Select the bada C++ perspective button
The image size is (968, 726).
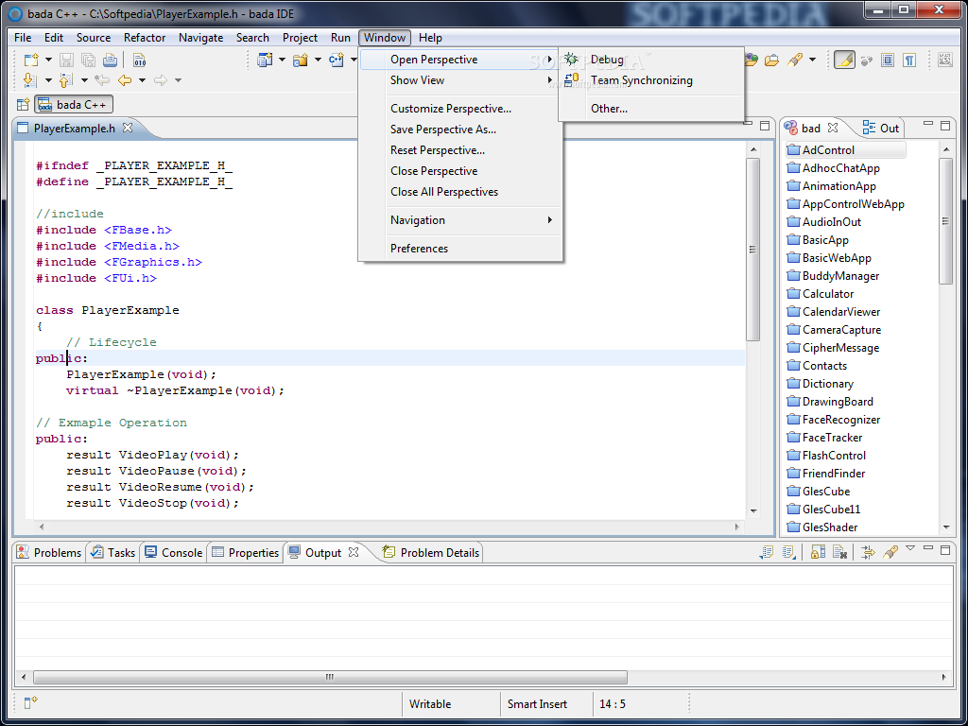pyautogui.click(x=74, y=104)
